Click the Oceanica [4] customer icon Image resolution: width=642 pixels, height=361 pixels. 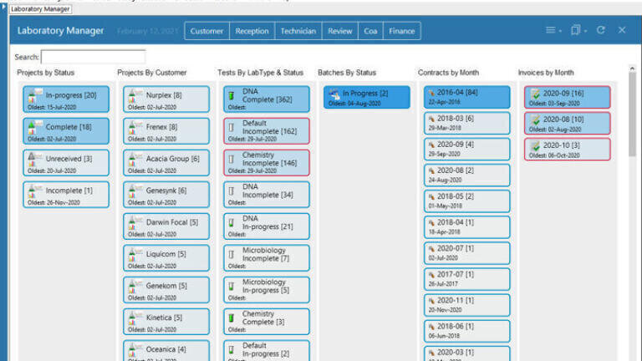(x=135, y=350)
